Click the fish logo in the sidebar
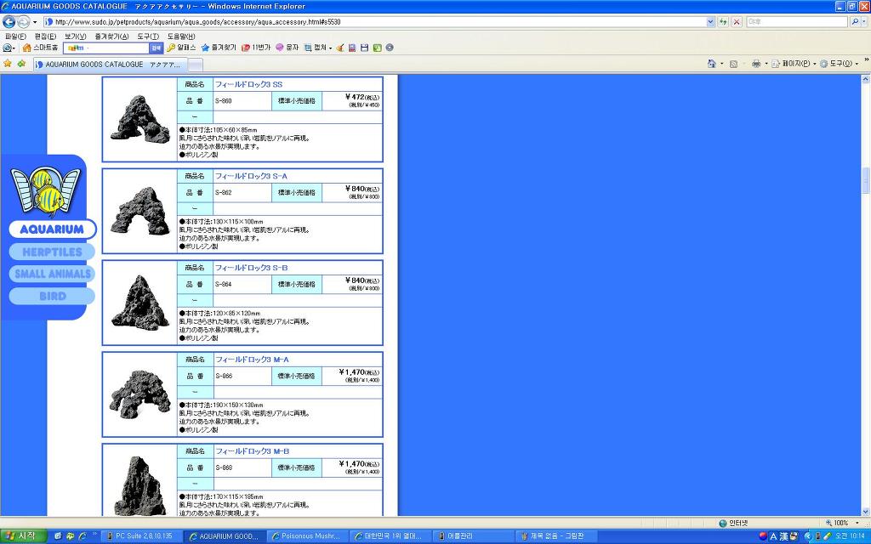The width and height of the screenshot is (871, 544). coord(46,190)
